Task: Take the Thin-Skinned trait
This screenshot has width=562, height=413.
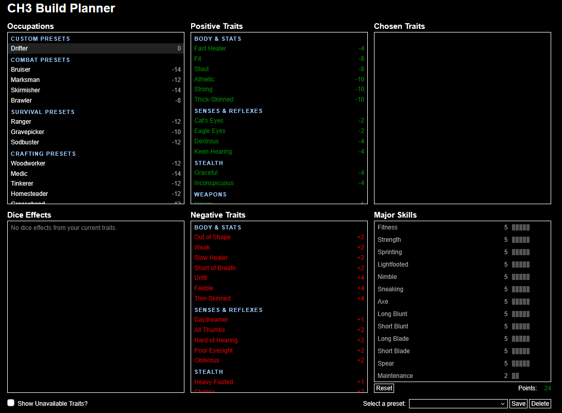Action: pyautogui.click(x=279, y=299)
